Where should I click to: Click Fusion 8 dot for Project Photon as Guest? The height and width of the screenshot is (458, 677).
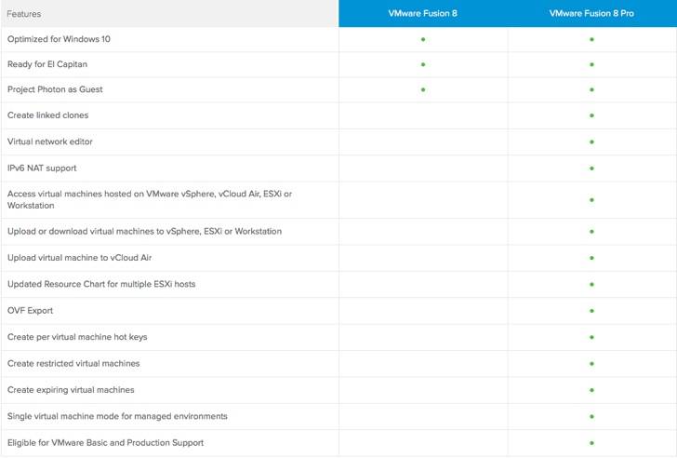423,90
